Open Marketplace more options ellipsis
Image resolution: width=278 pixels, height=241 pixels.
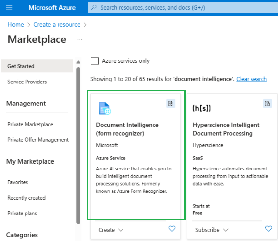click(80, 39)
